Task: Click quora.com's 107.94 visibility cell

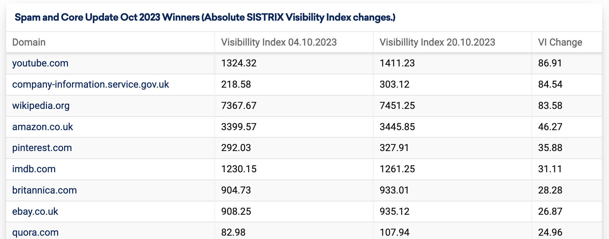Action: point(395,232)
